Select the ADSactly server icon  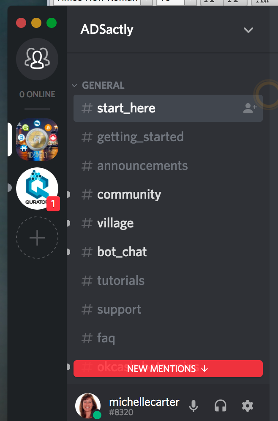(x=37, y=139)
